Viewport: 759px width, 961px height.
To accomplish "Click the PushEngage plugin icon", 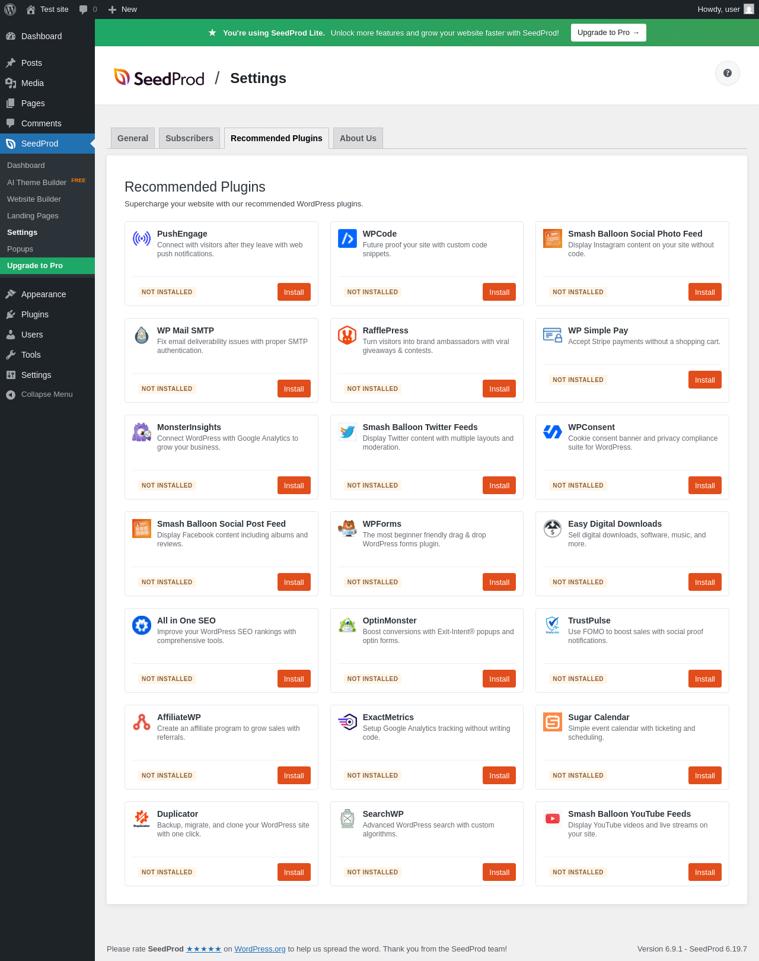I will (x=142, y=238).
